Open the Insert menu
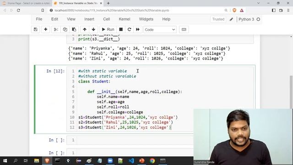The width and height of the screenshot is (293, 165). click(x=89, y=19)
